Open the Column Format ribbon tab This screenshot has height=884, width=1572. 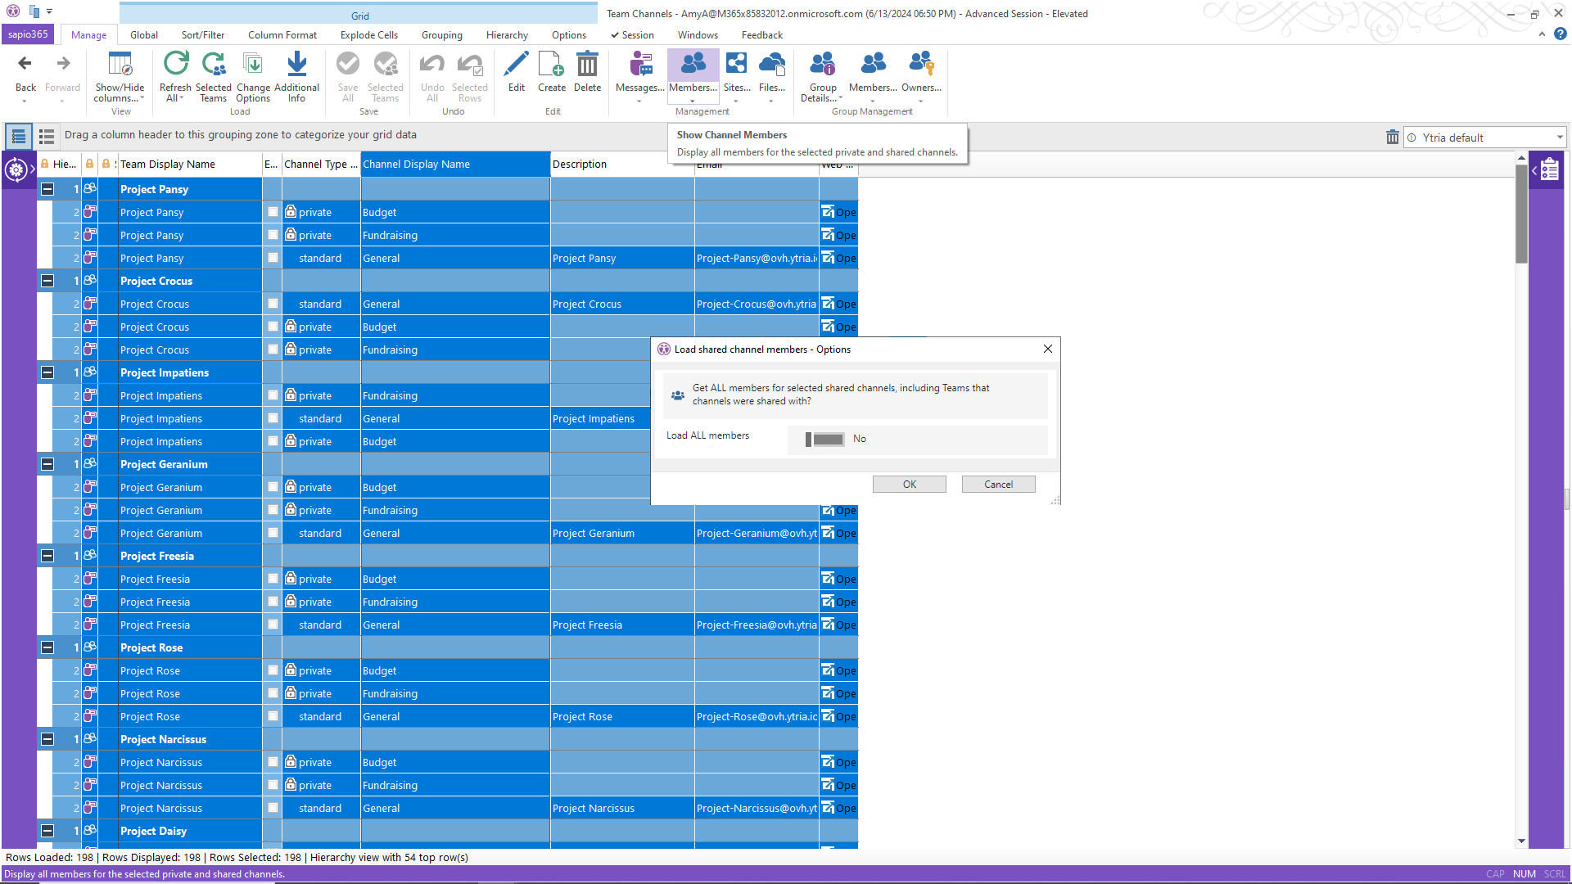(282, 35)
